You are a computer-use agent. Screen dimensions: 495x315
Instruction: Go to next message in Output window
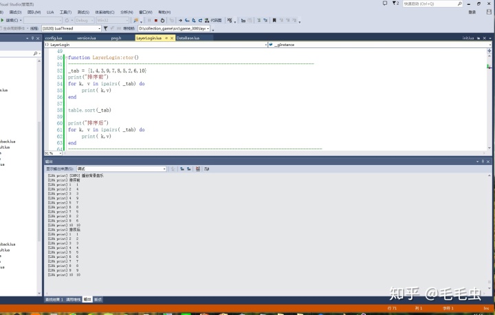click(x=189, y=169)
